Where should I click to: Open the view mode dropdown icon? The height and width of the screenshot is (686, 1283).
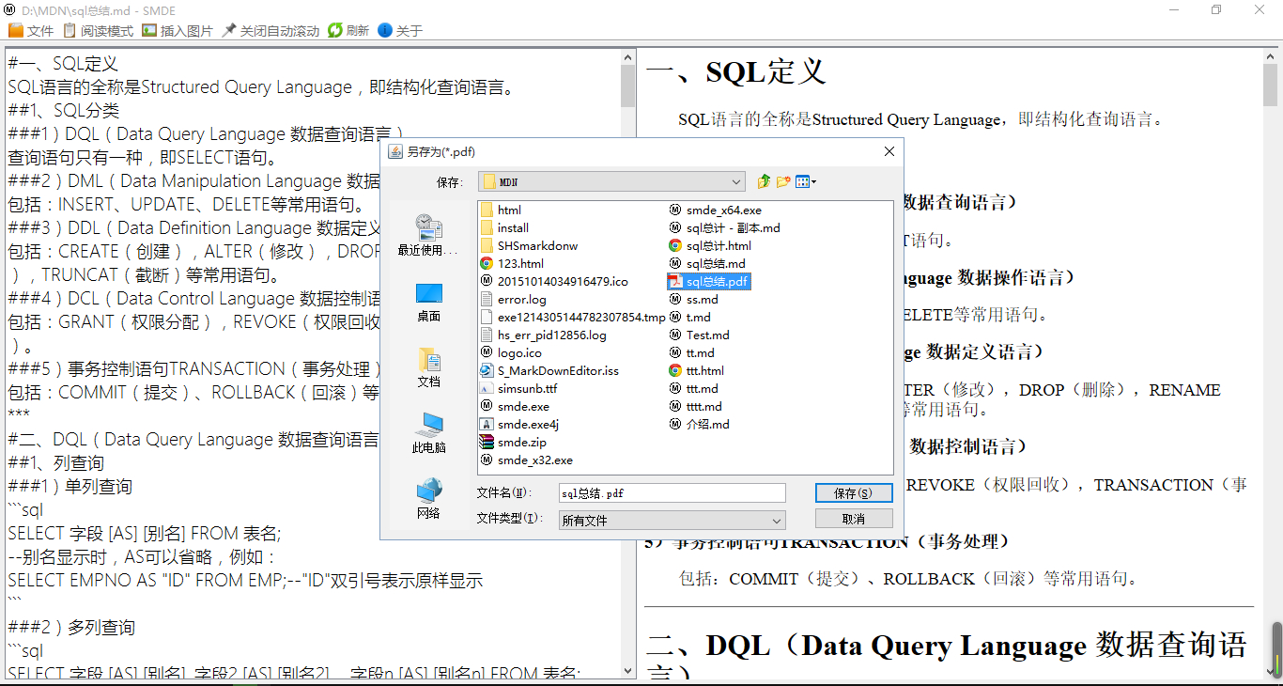[x=806, y=181]
